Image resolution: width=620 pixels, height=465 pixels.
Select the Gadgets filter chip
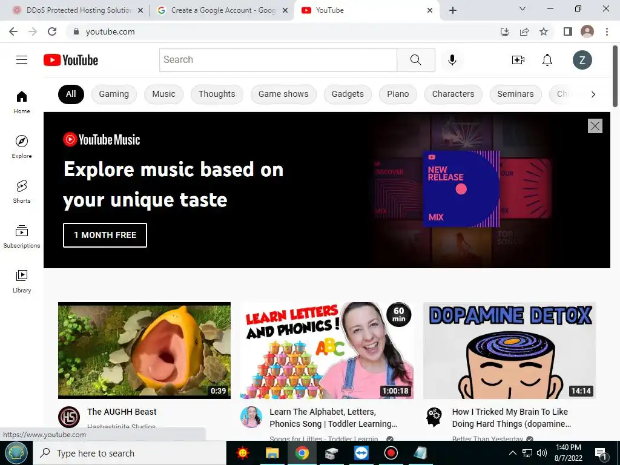(x=348, y=94)
